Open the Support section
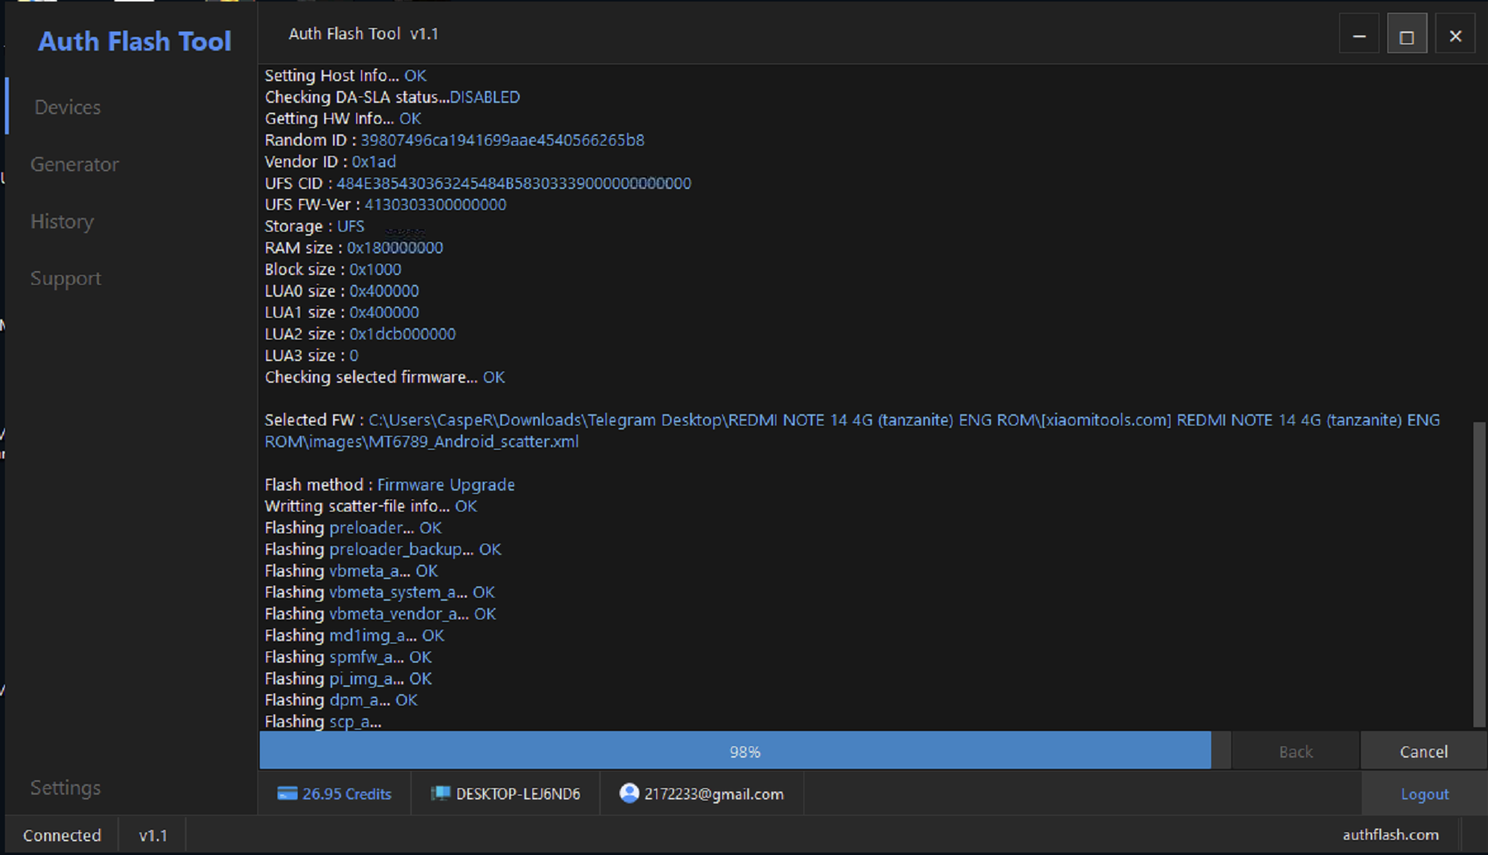The height and width of the screenshot is (855, 1488). (65, 277)
